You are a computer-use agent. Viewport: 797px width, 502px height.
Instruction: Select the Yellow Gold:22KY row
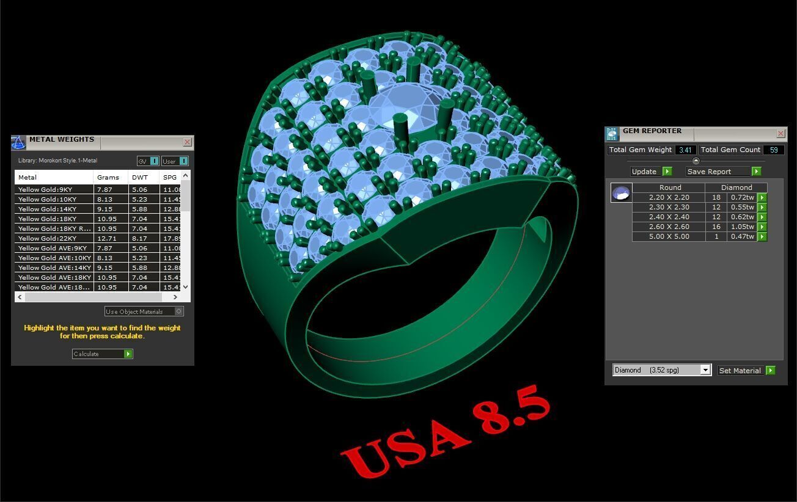click(x=98, y=239)
